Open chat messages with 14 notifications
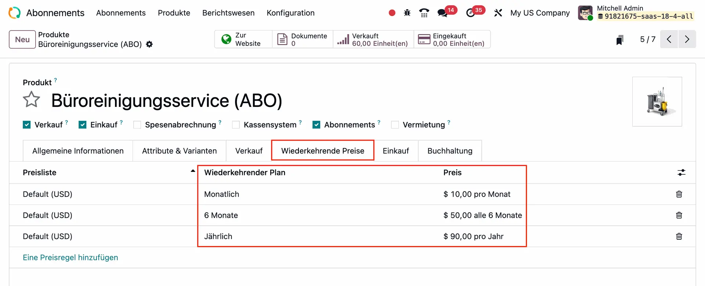705x286 pixels. coord(442,13)
